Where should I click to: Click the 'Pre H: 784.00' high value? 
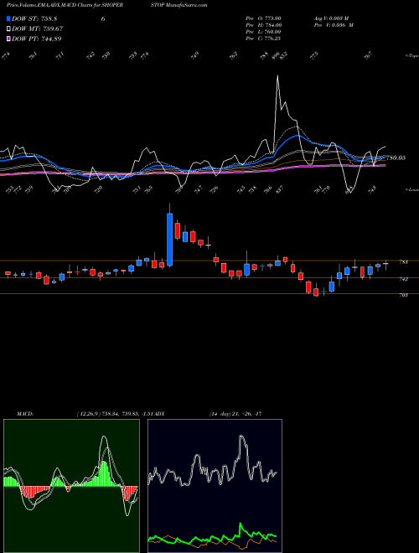click(263, 25)
